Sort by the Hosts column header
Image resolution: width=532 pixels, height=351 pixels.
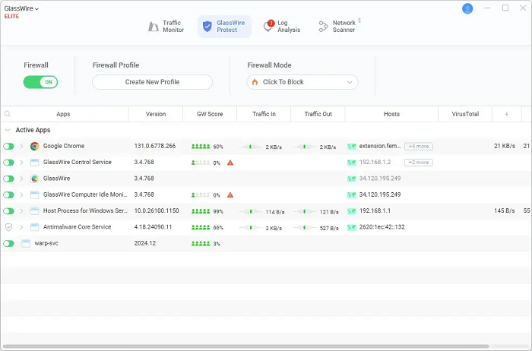tap(391, 114)
